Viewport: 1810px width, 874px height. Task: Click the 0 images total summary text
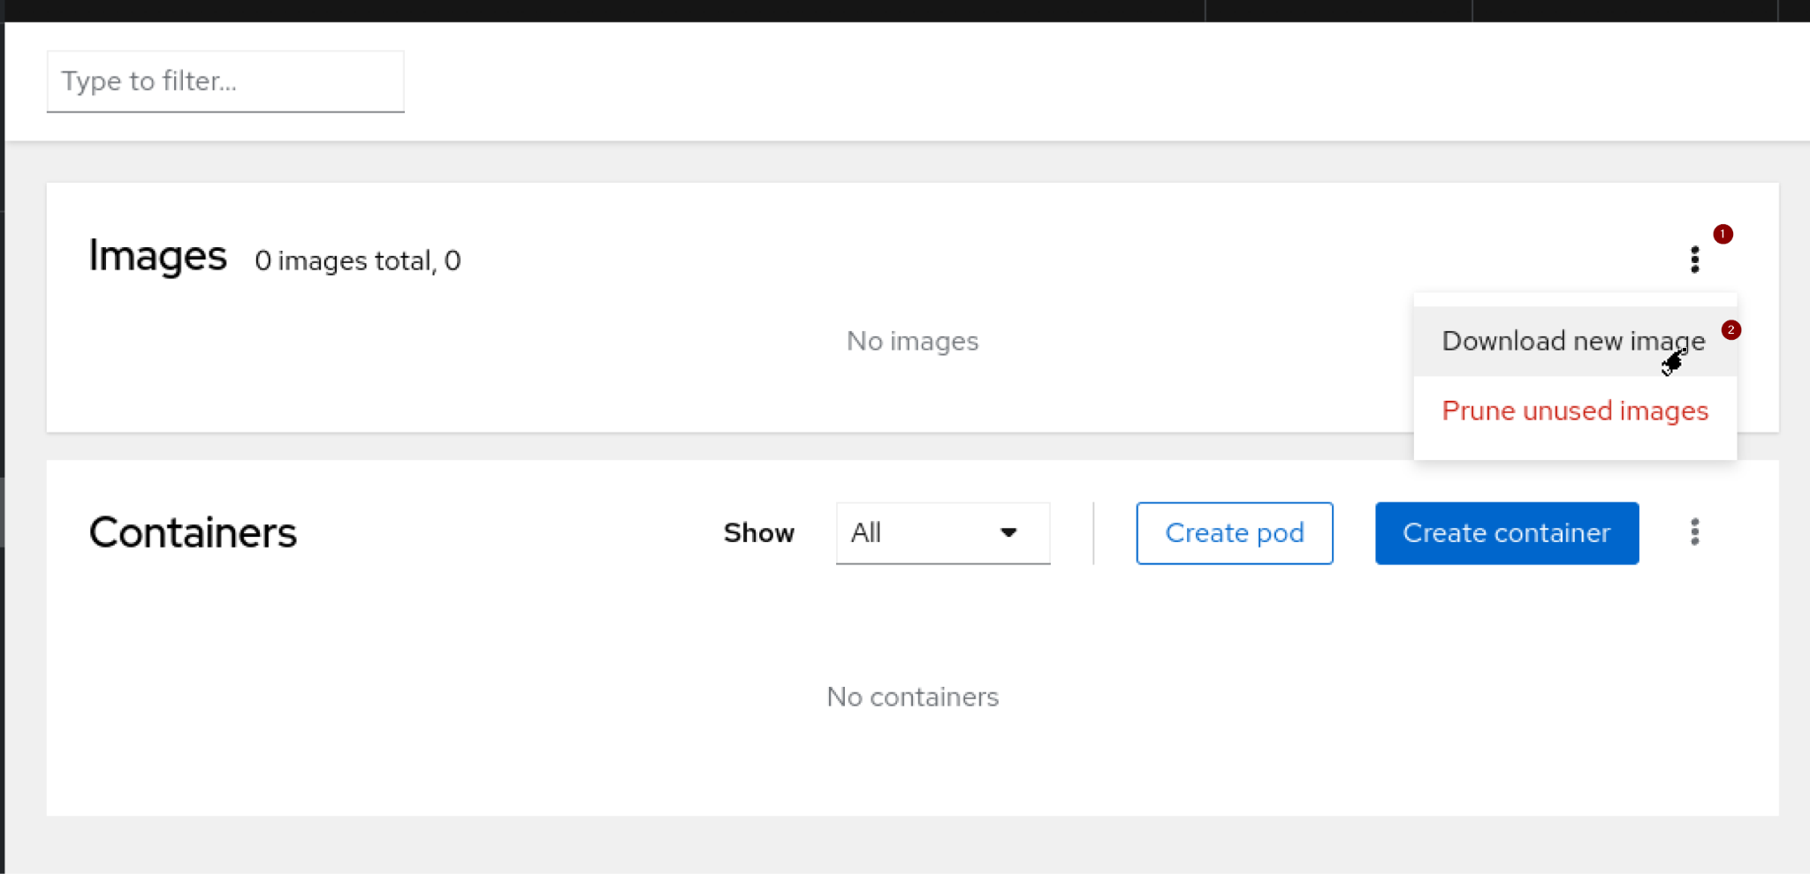(357, 261)
